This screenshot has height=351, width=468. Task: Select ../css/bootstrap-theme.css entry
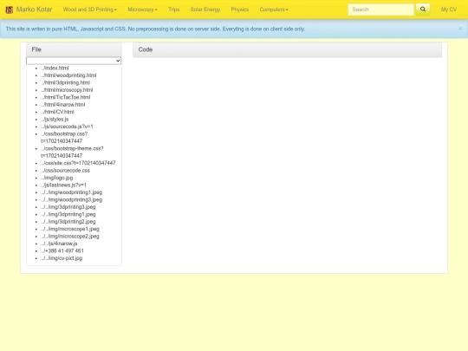point(72,152)
